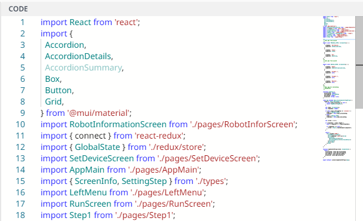The height and width of the screenshot is (221, 363).
Task: Click the Step1 identifier on line 18
Action: click(81, 215)
